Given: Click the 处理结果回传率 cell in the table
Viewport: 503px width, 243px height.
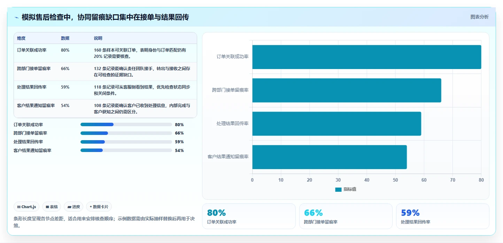Looking at the screenshot, I should coord(32,87).
